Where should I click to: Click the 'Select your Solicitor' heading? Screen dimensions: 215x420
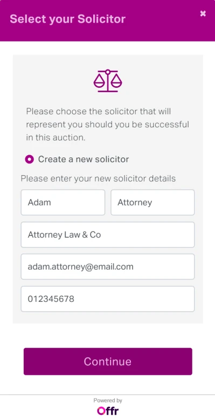tap(67, 19)
